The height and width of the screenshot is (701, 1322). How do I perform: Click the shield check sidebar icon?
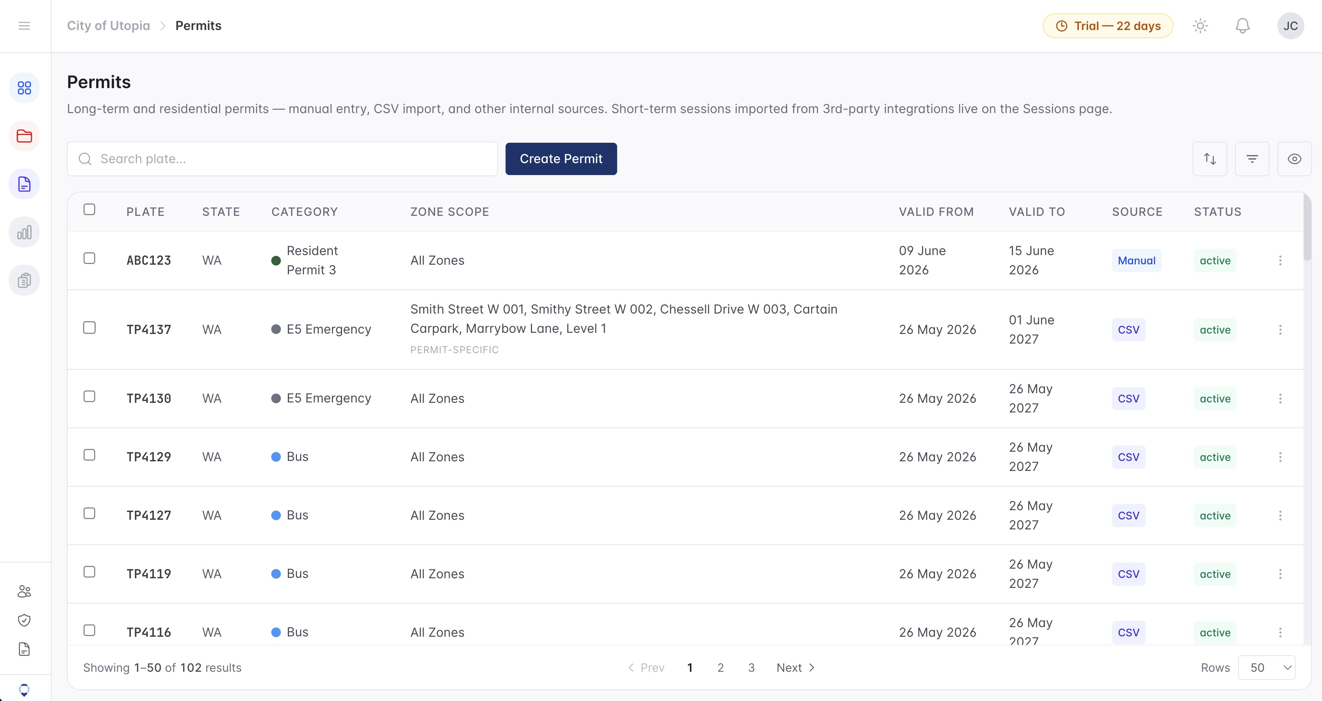[x=24, y=620]
